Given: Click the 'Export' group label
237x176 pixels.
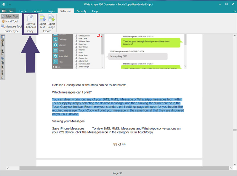Looking at the screenshot, I should pyautogui.click(x=47, y=31).
